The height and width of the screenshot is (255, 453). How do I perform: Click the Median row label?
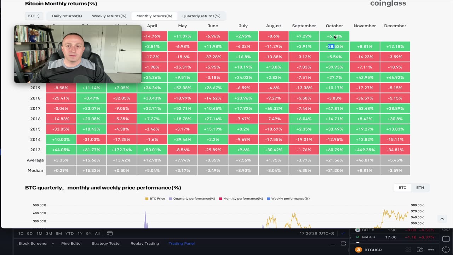pyautogui.click(x=35, y=170)
